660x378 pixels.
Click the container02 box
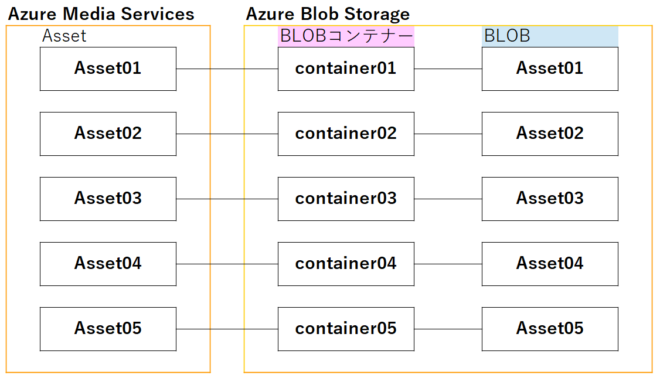[x=346, y=134]
